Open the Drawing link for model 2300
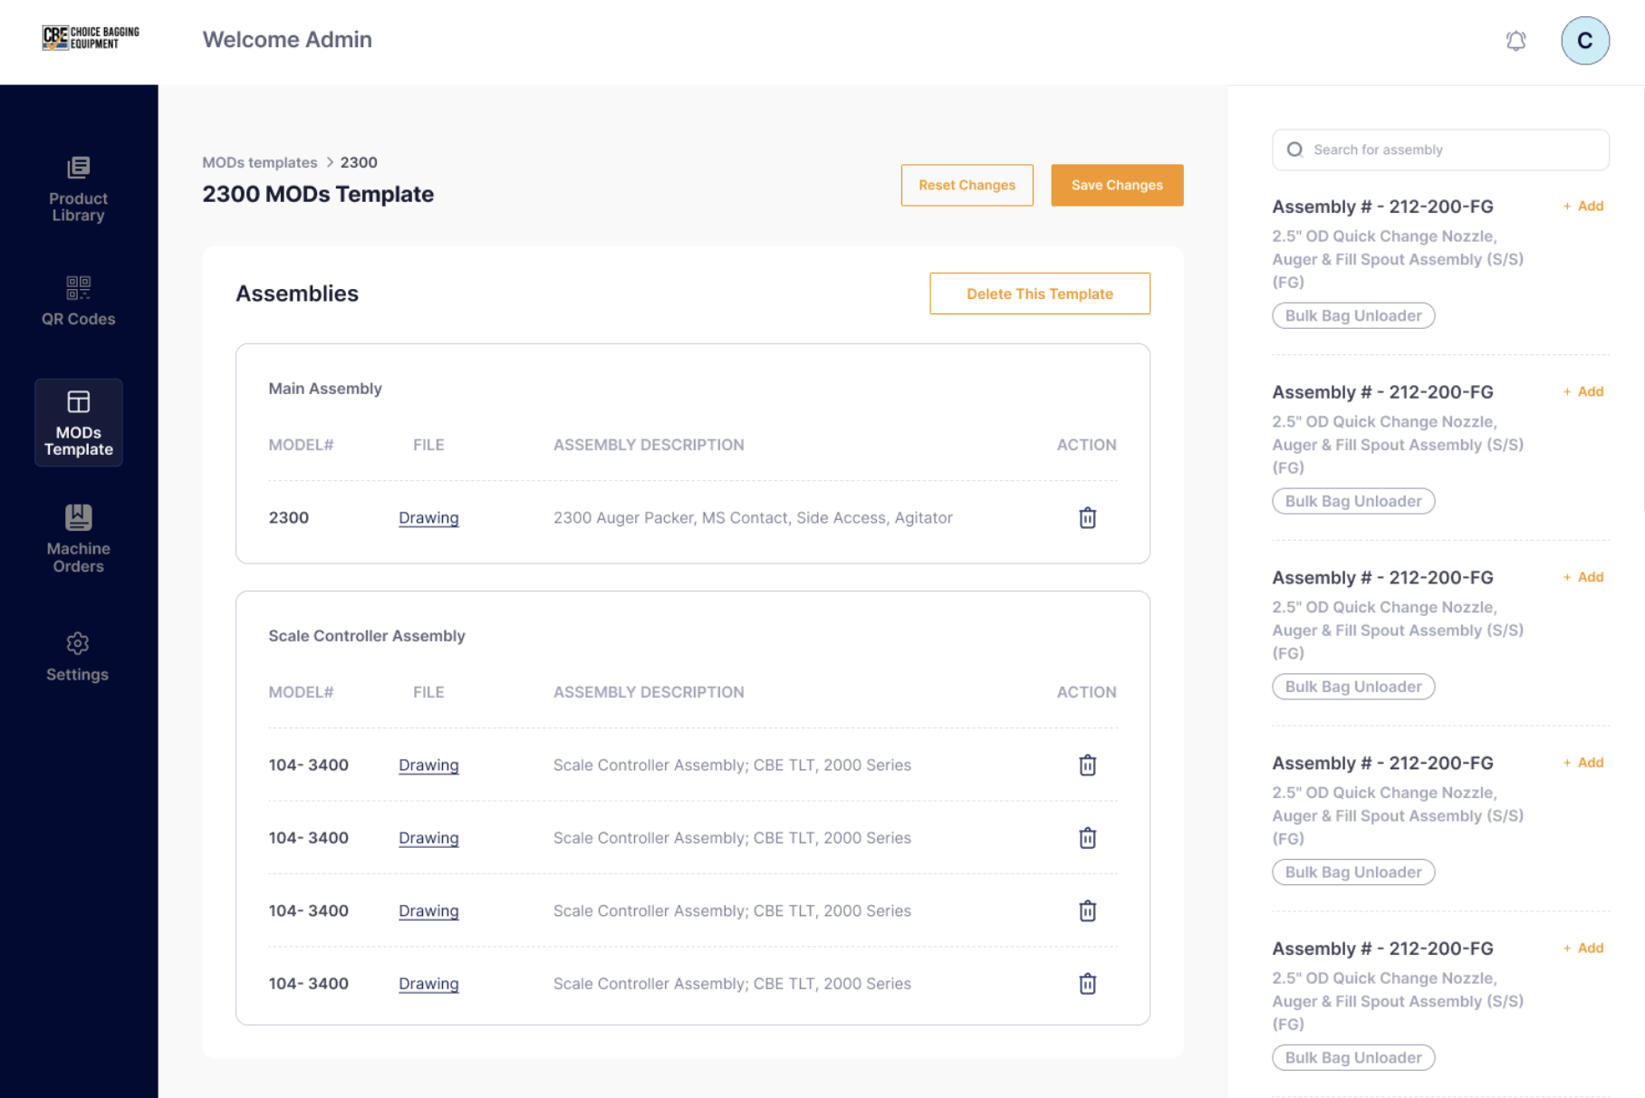Screen dimensions: 1645x1098 [x=428, y=518]
